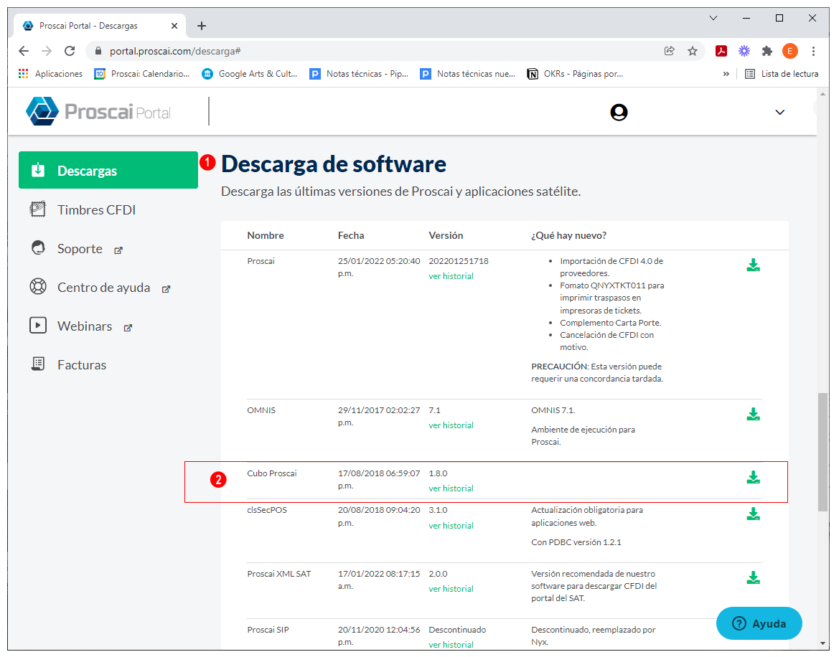Open the Proscai: Calendario bookmark
This screenshot has height=657, width=839.
click(x=142, y=74)
